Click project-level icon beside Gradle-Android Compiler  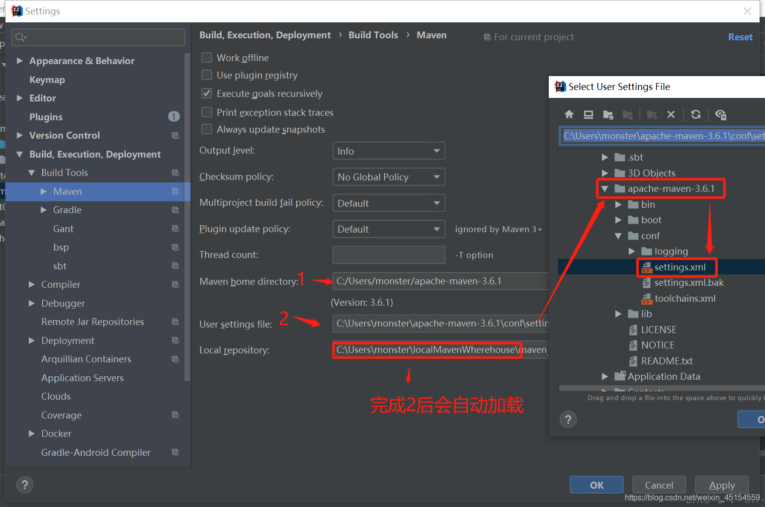(175, 452)
